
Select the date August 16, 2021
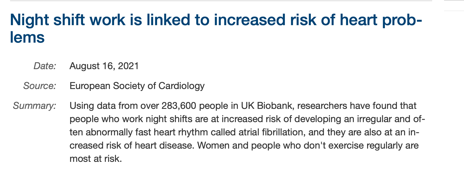104,66
